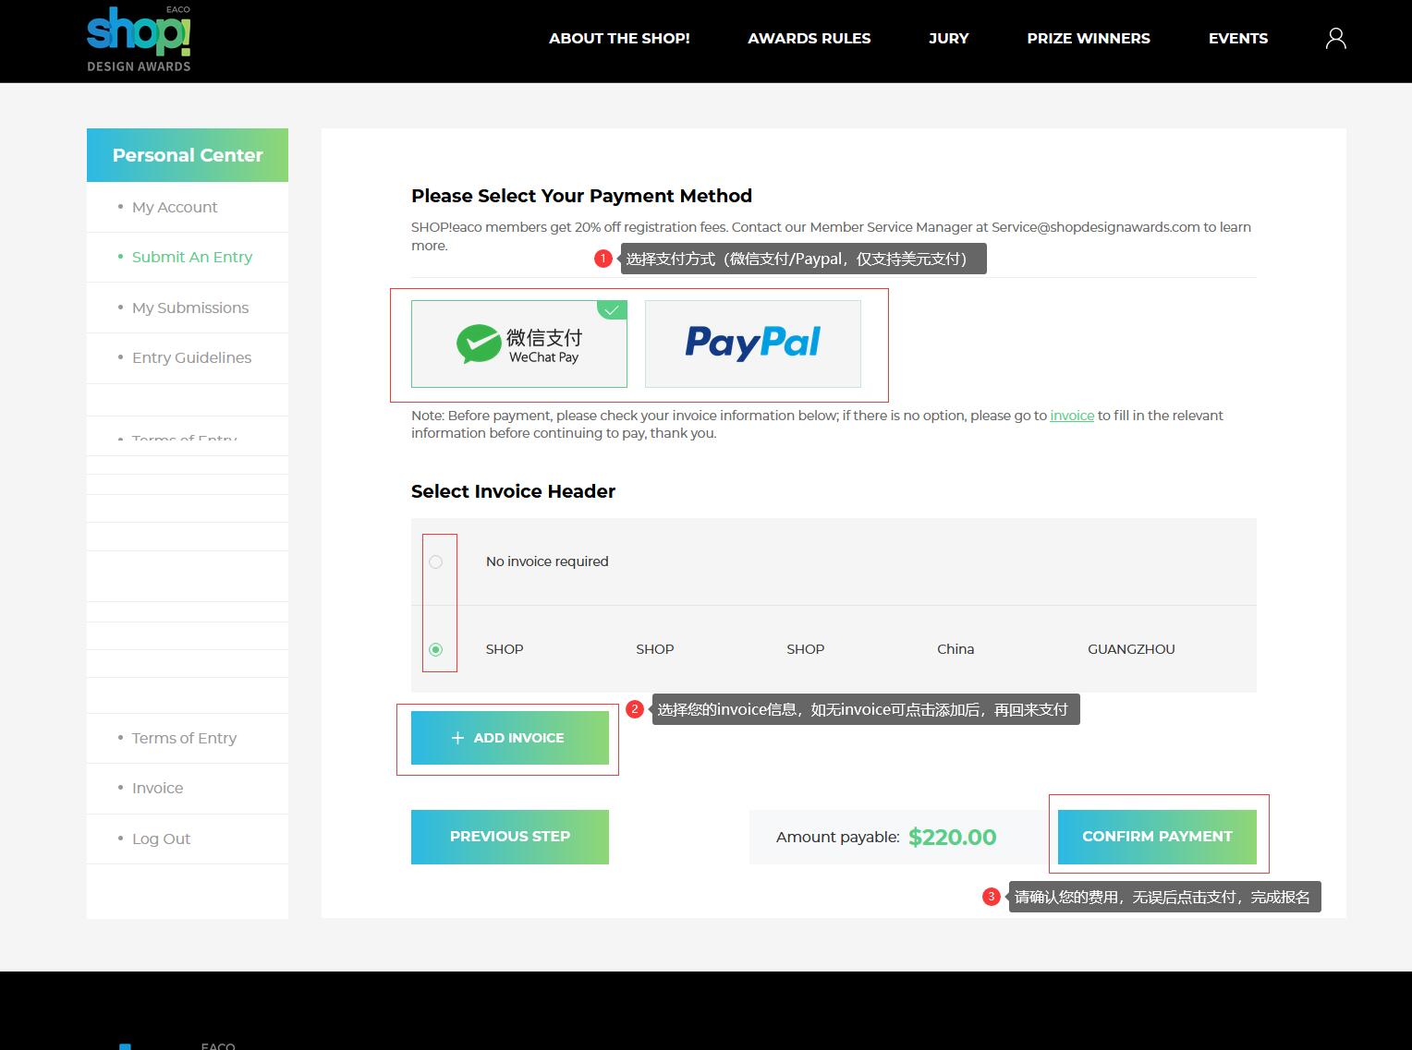
Task: Select the No invoice required option
Action: 436,561
